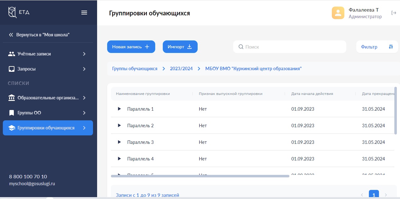400x199 pixels.
Task: Click the Образовательные организации bank icon
Action: click(12, 98)
